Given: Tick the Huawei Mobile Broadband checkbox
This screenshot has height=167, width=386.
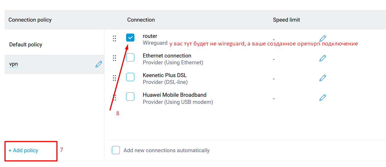Looking at the screenshot, I should [130, 96].
